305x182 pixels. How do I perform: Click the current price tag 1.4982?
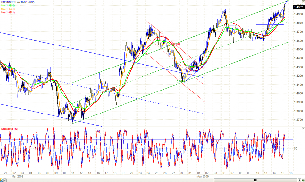[299, 7]
